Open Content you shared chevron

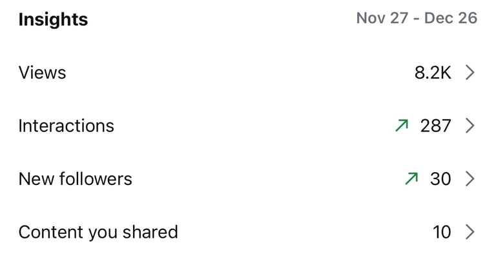pyautogui.click(x=470, y=231)
